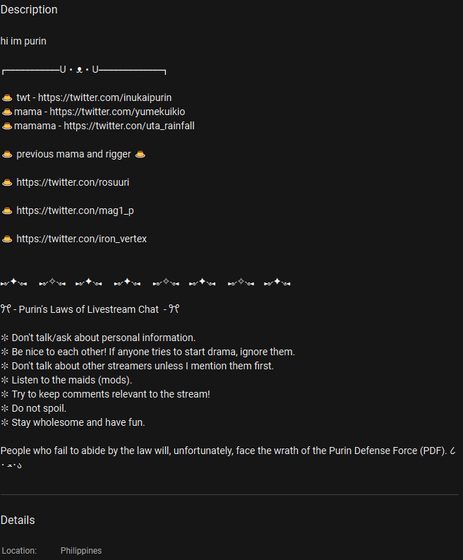Click the ribbon symbol before Purin's Laws

(6, 309)
